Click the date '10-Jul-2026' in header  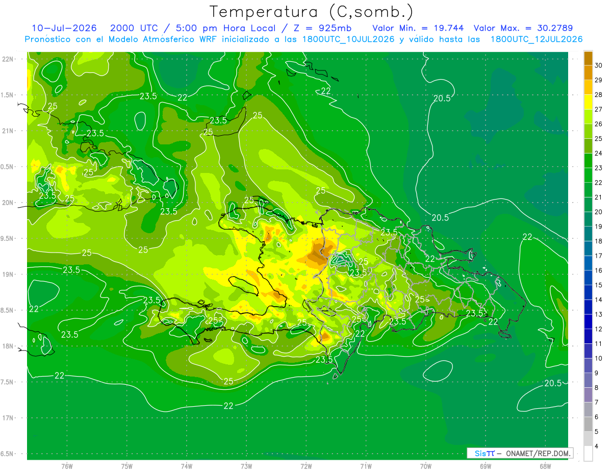click(x=64, y=28)
